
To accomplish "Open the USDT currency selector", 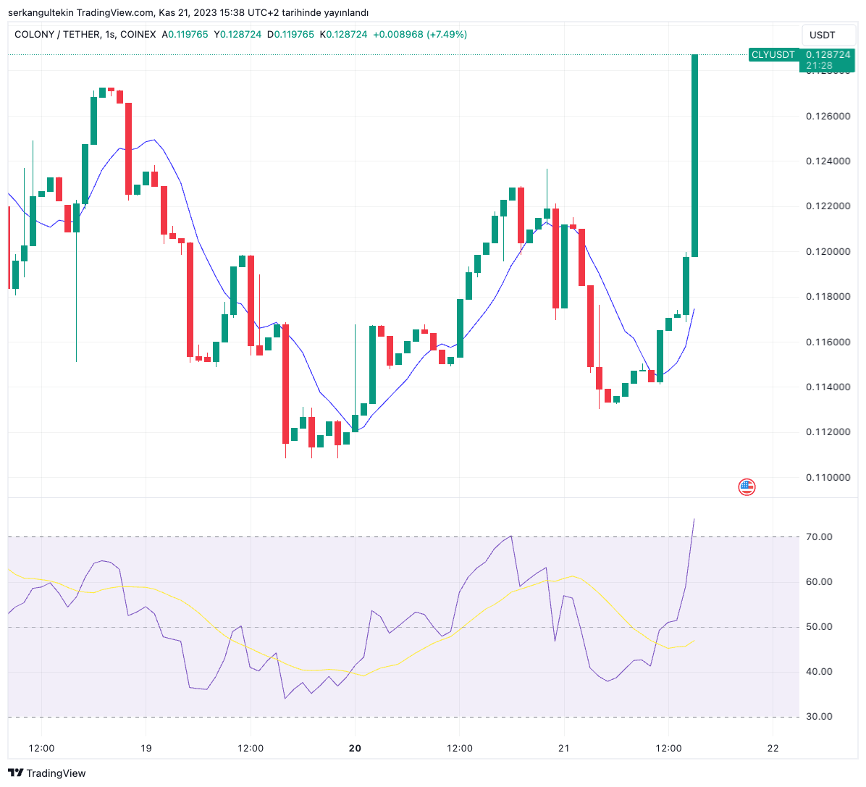I will pyautogui.click(x=823, y=35).
